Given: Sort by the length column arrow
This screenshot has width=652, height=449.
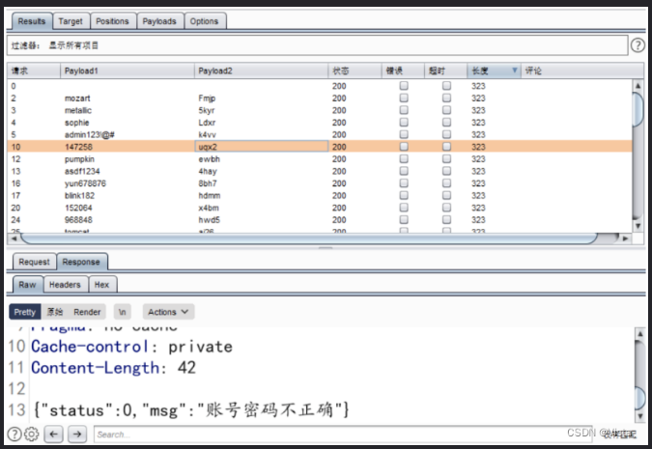Looking at the screenshot, I should click(515, 70).
